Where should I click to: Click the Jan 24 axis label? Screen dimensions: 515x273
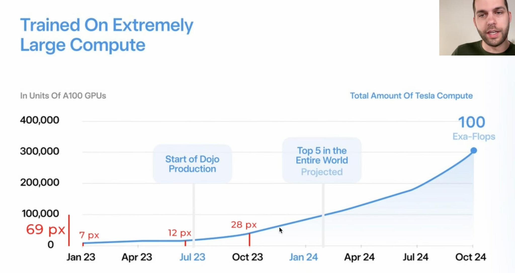click(x=304, y=257)
